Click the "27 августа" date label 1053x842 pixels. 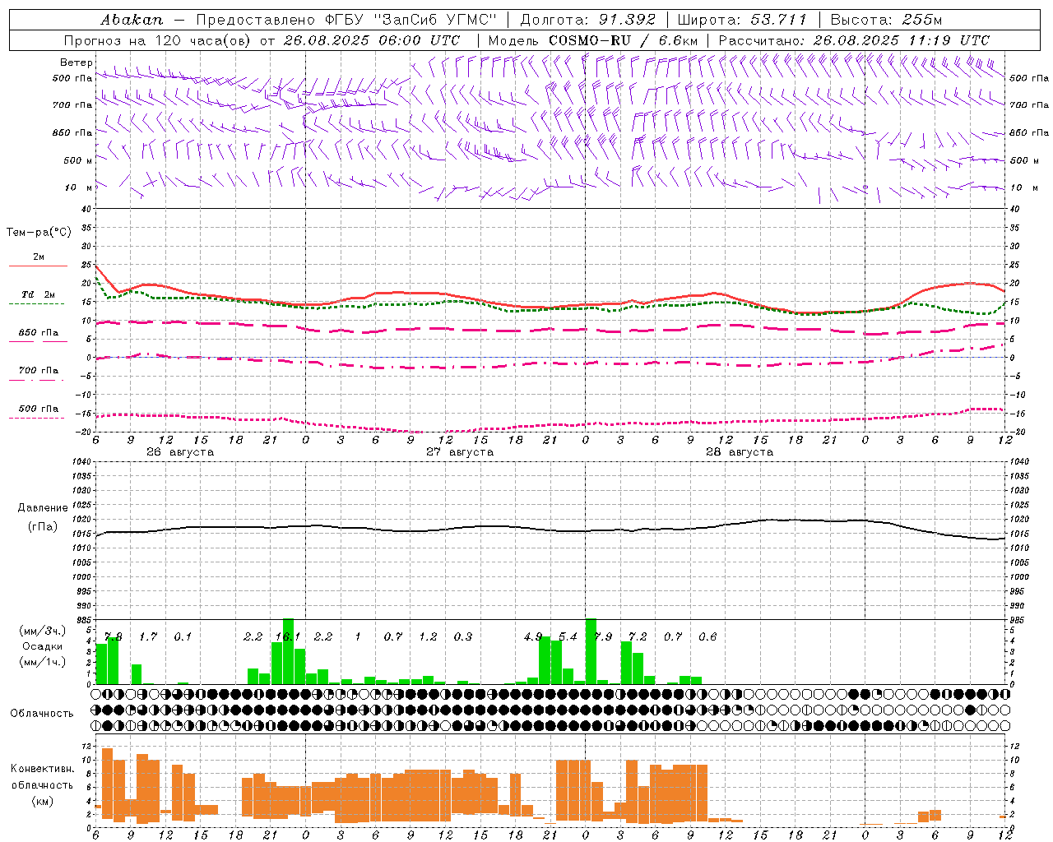460,452
